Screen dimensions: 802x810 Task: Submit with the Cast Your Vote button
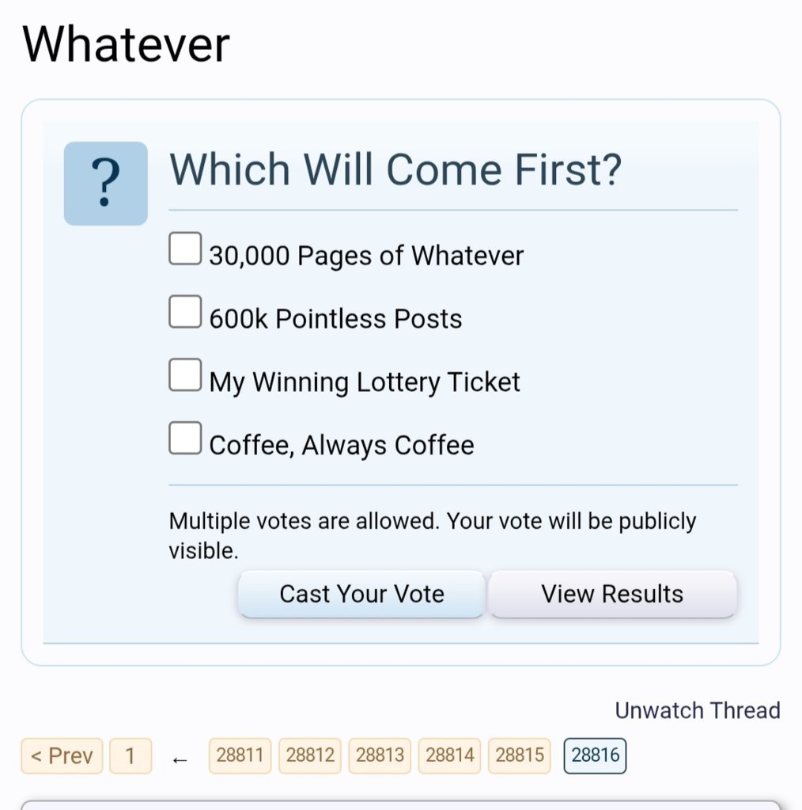pyautogui.click(x=361, y=594)
